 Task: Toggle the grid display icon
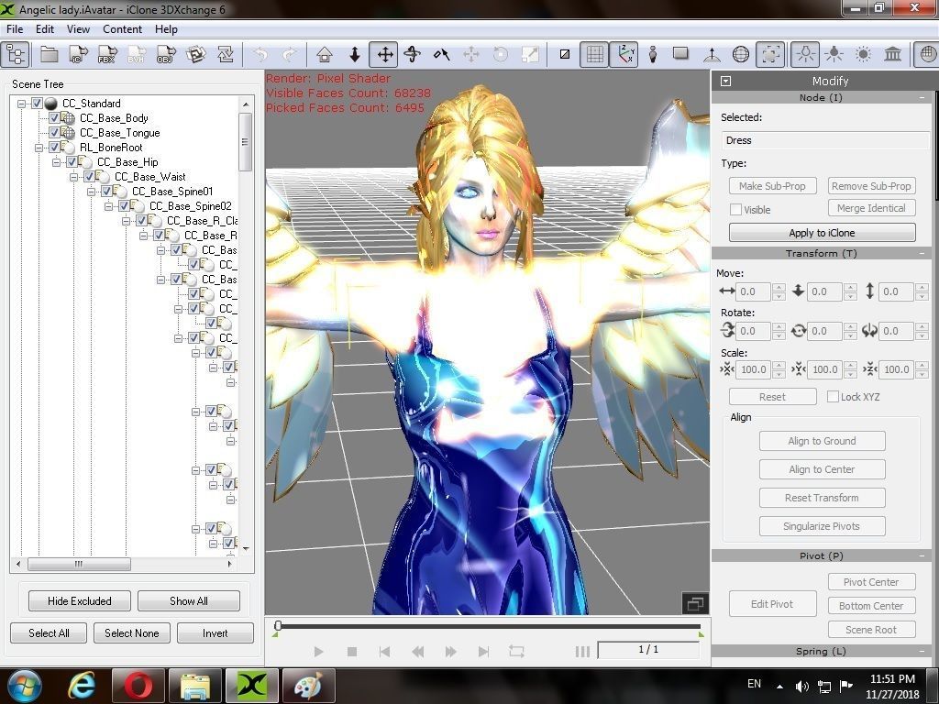point(594,54)
